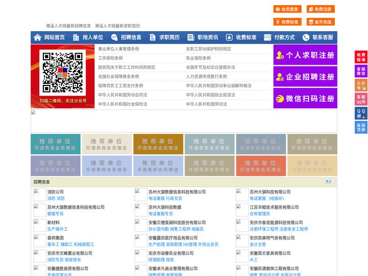
Task: Open 潍溪人才网最新招聘信息 header link
Action: click(x=68, y=26)
